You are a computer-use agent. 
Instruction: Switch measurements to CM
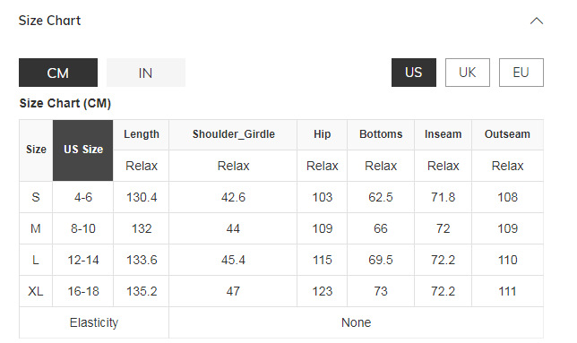58,73
